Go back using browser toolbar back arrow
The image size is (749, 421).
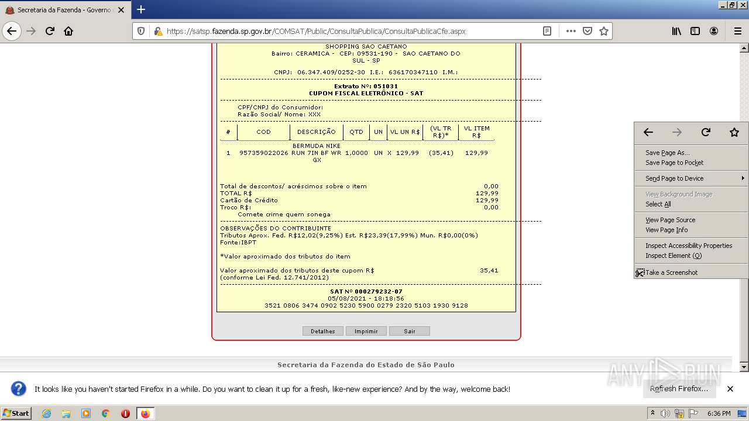12,31
